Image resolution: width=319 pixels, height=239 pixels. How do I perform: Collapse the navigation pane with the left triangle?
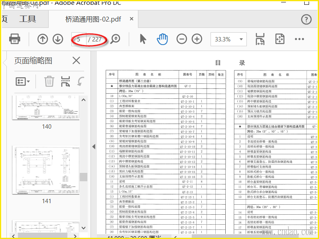[94, 146]
